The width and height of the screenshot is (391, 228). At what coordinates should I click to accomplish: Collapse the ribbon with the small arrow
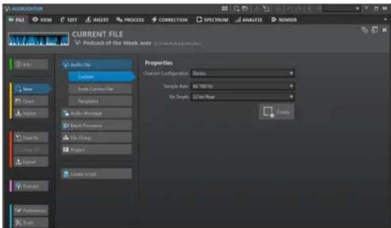tap(385, 20)
